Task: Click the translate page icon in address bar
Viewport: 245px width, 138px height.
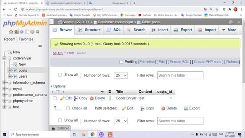Action: coord(205,9)
